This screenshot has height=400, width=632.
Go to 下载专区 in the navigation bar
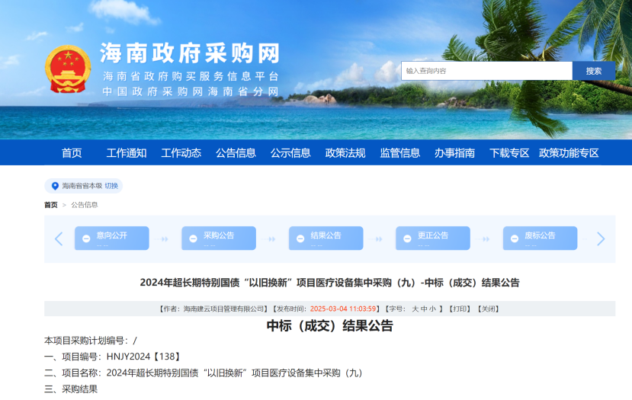pyautogui.click(x=509, y=152)
